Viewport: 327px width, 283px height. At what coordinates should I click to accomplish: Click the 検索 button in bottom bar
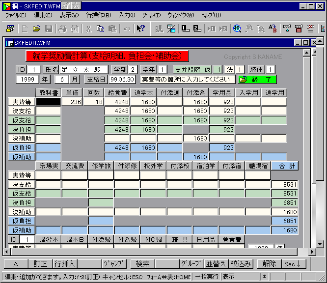pos(142,264)
